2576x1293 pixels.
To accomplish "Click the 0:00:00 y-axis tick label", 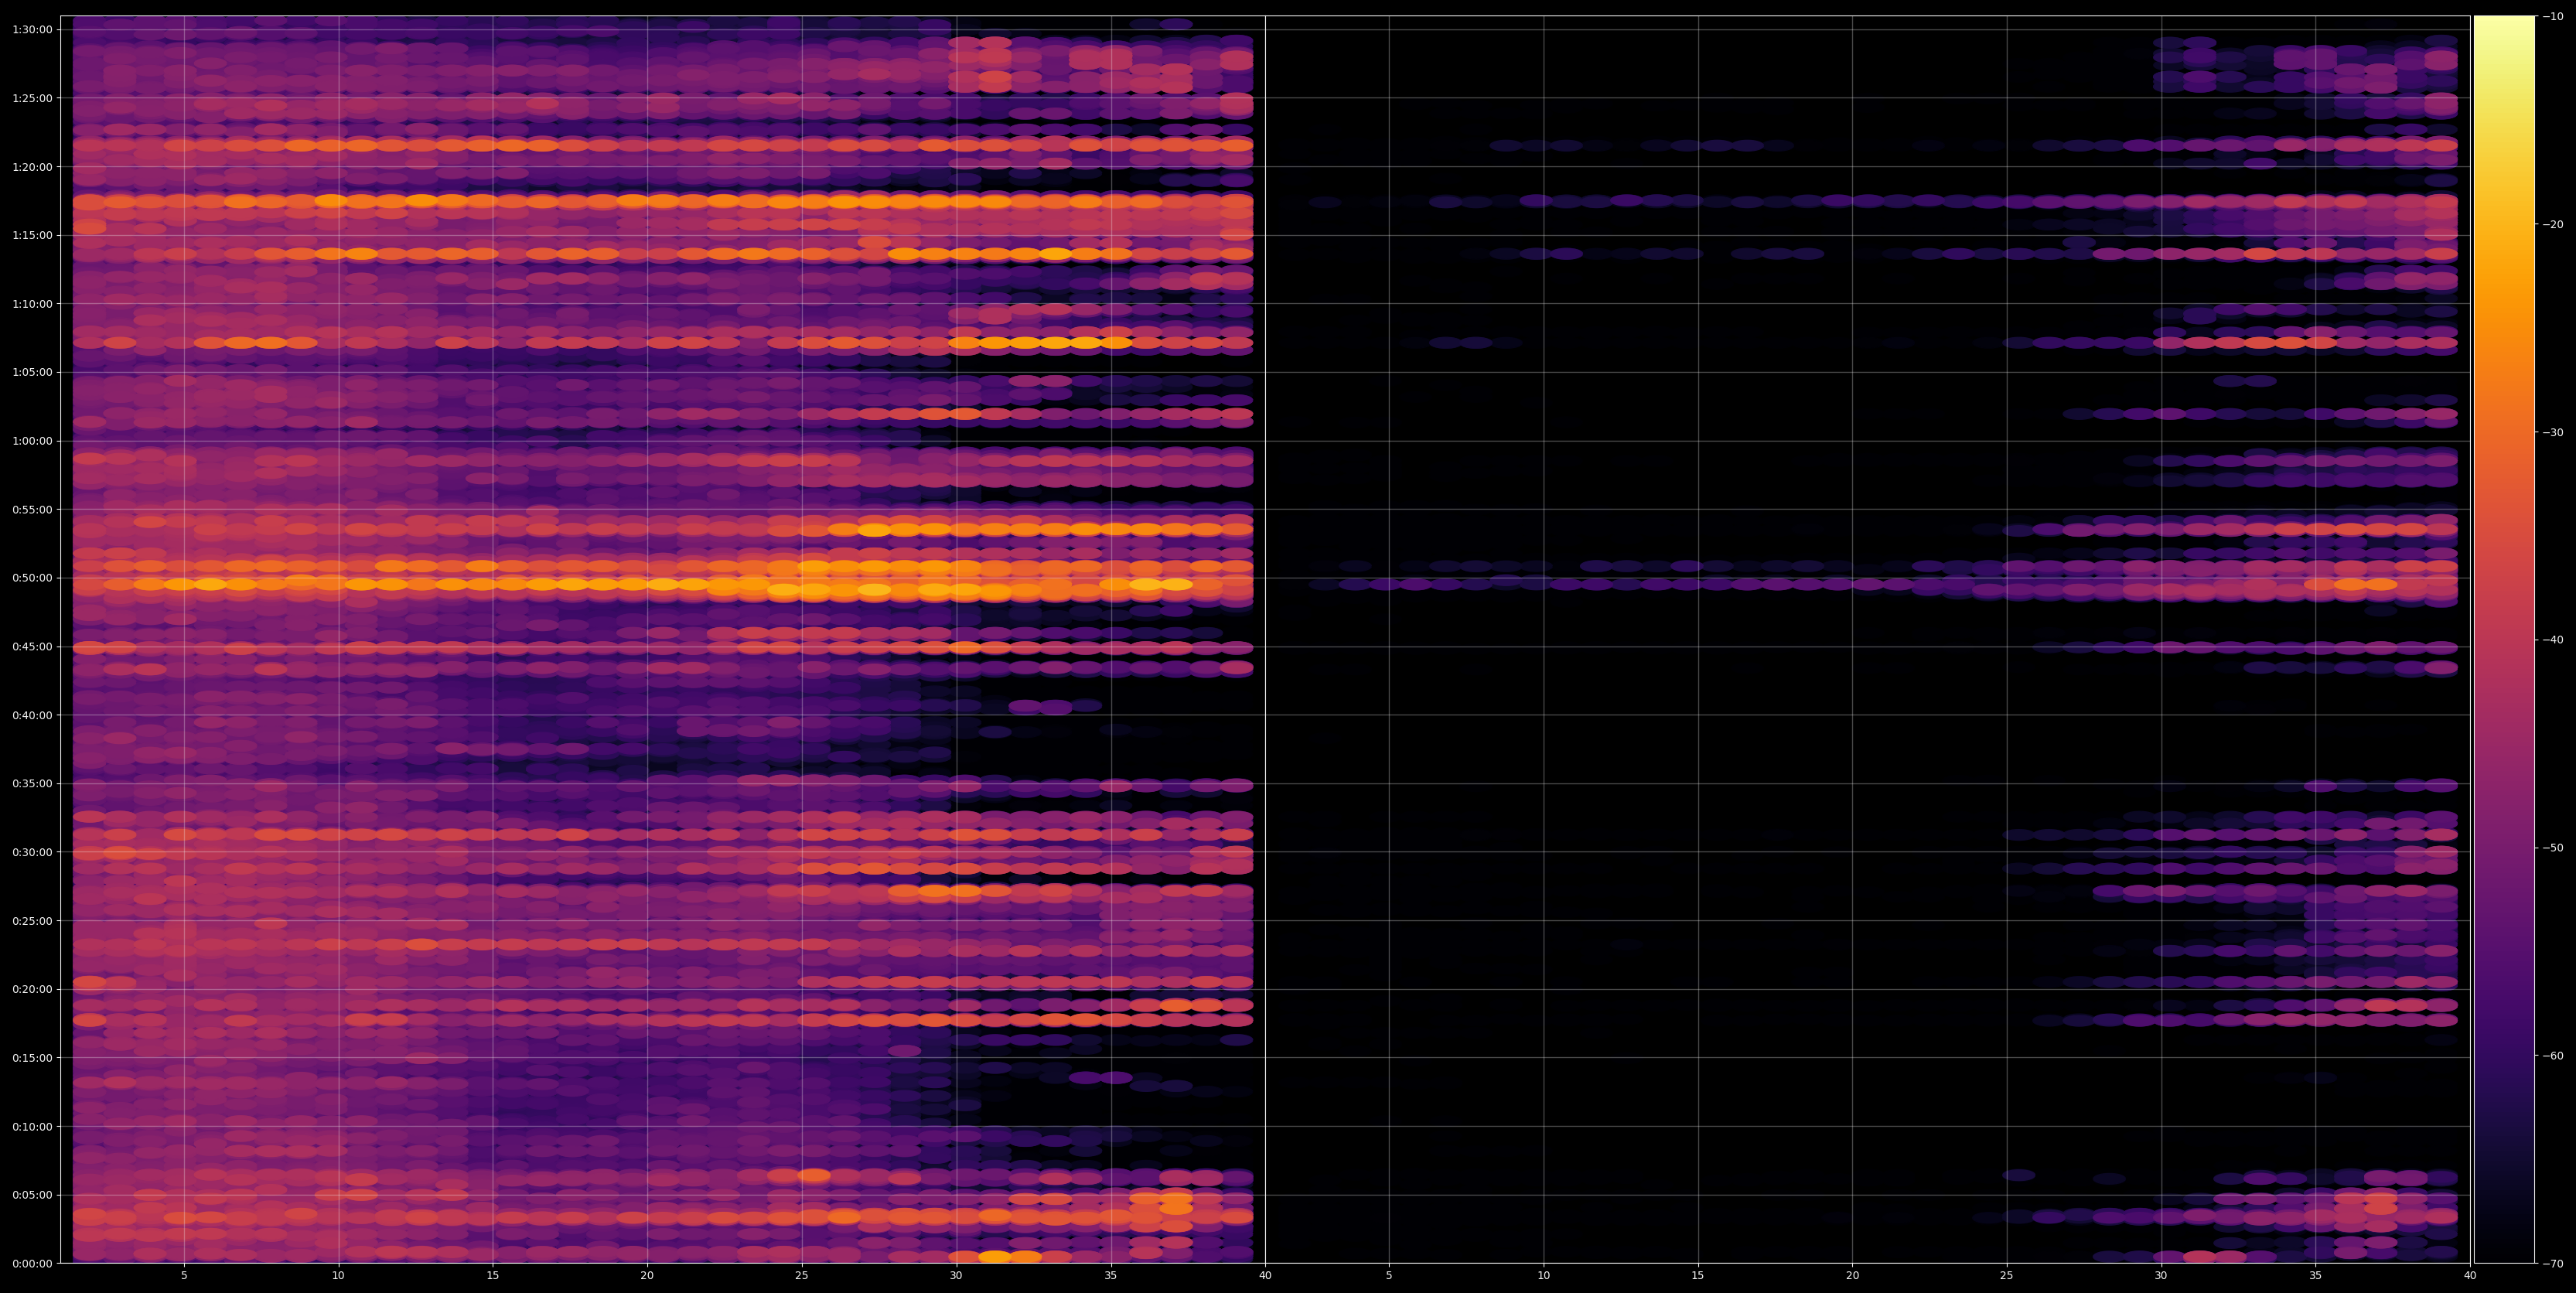I will coord(32,1263).
